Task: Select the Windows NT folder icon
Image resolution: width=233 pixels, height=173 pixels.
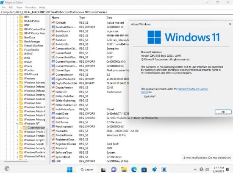Action: pos(21,124)
